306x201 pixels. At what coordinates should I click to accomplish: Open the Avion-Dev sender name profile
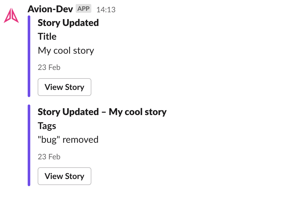pyautogui.click(x=50, y=9)
